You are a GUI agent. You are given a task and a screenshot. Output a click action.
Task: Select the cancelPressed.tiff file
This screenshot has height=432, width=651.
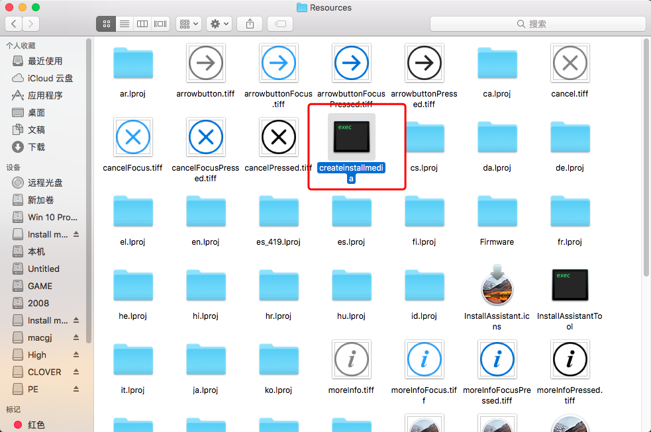(x=278, y=138)
